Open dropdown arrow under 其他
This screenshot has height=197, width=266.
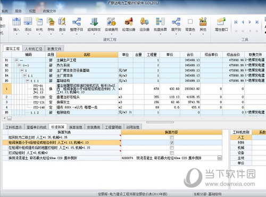[203, 34]
